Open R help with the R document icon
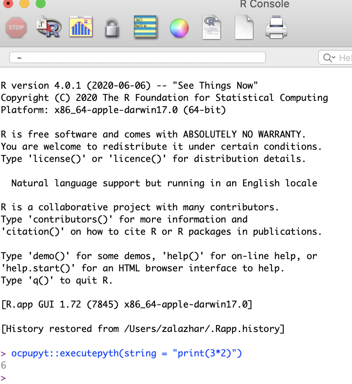The width and height of the screenshot is (352, 384). coord(211,27)
